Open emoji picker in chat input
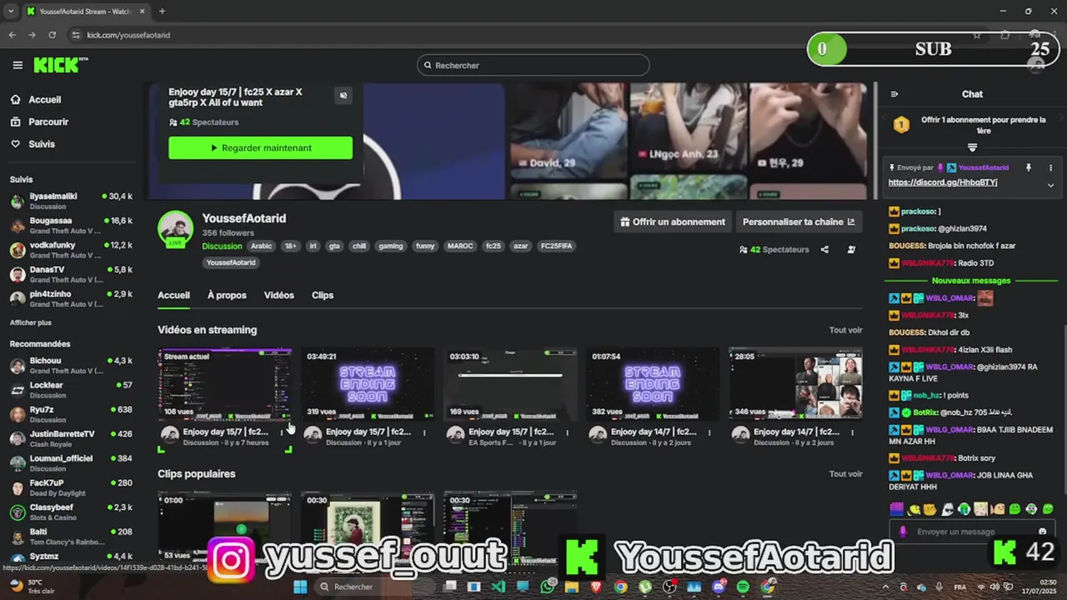1067x600 pixels. 1042,532
